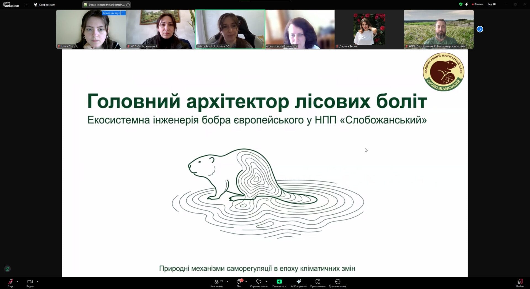
Task: Open the green annotation pencil tool
Action: pyautogui.click(x=7, y=269)
